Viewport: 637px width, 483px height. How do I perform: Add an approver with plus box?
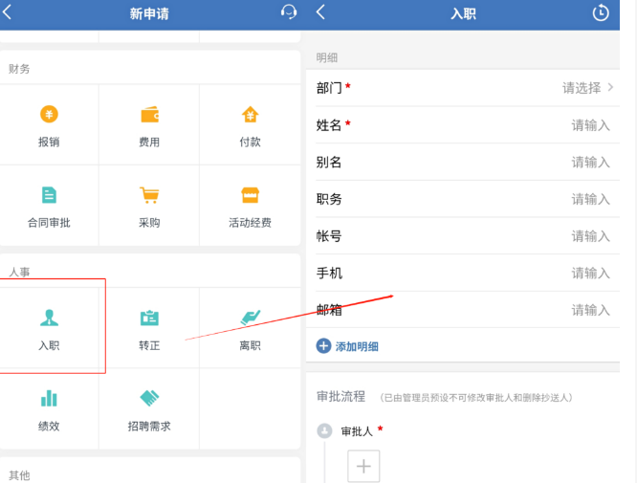362,467
